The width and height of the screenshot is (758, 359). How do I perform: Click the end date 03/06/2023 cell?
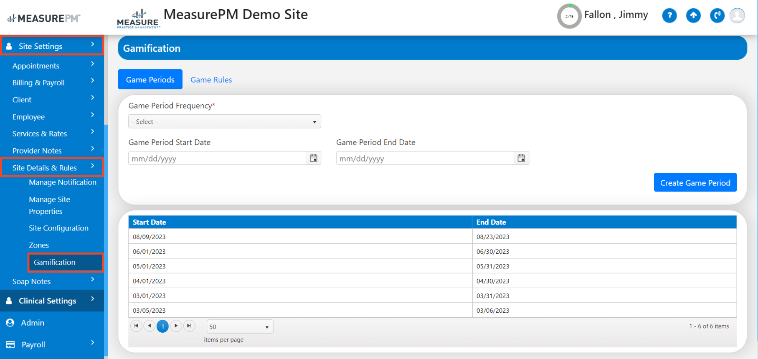[x=605, y=310]
